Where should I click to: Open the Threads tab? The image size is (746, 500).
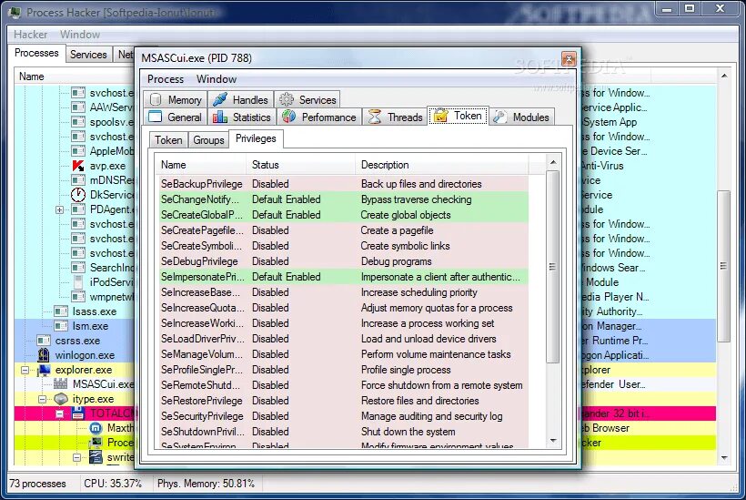click(x=396, y=117)
